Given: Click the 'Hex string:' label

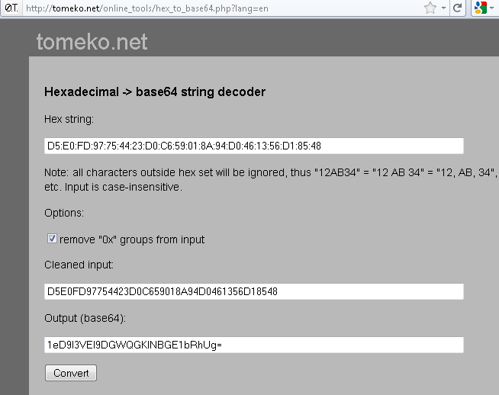Looking at the screenshot, I should [69, 119].
